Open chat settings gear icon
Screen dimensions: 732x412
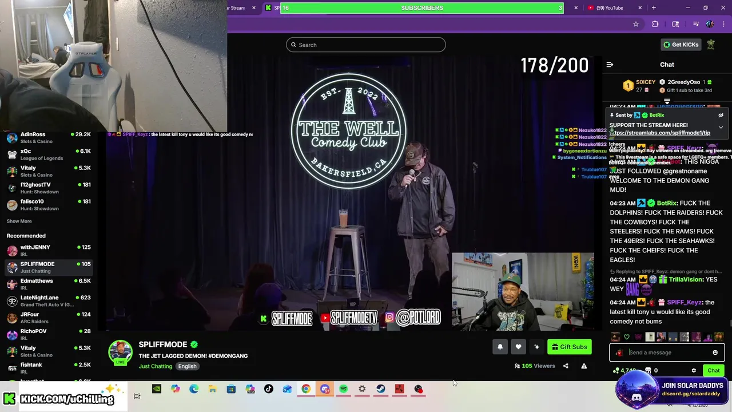click(694, 370)
